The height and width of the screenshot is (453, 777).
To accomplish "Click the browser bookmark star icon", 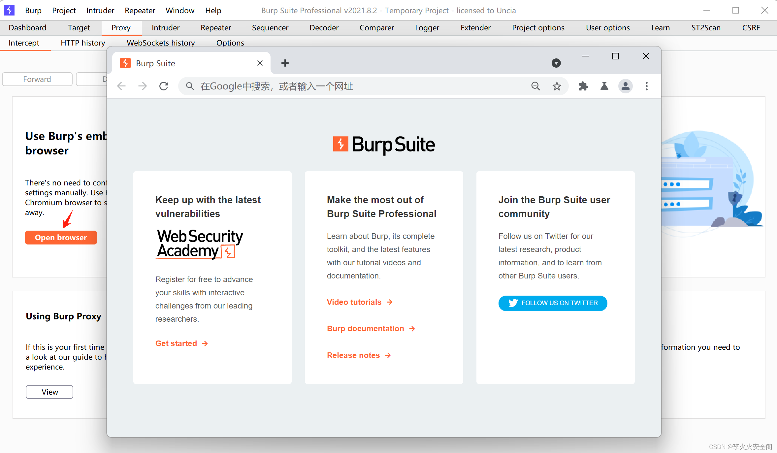I will (558, 86).
